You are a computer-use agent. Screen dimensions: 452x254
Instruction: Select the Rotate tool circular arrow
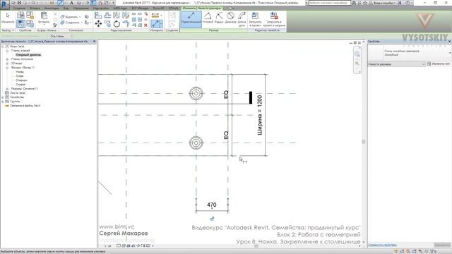[x=117, y=23]
